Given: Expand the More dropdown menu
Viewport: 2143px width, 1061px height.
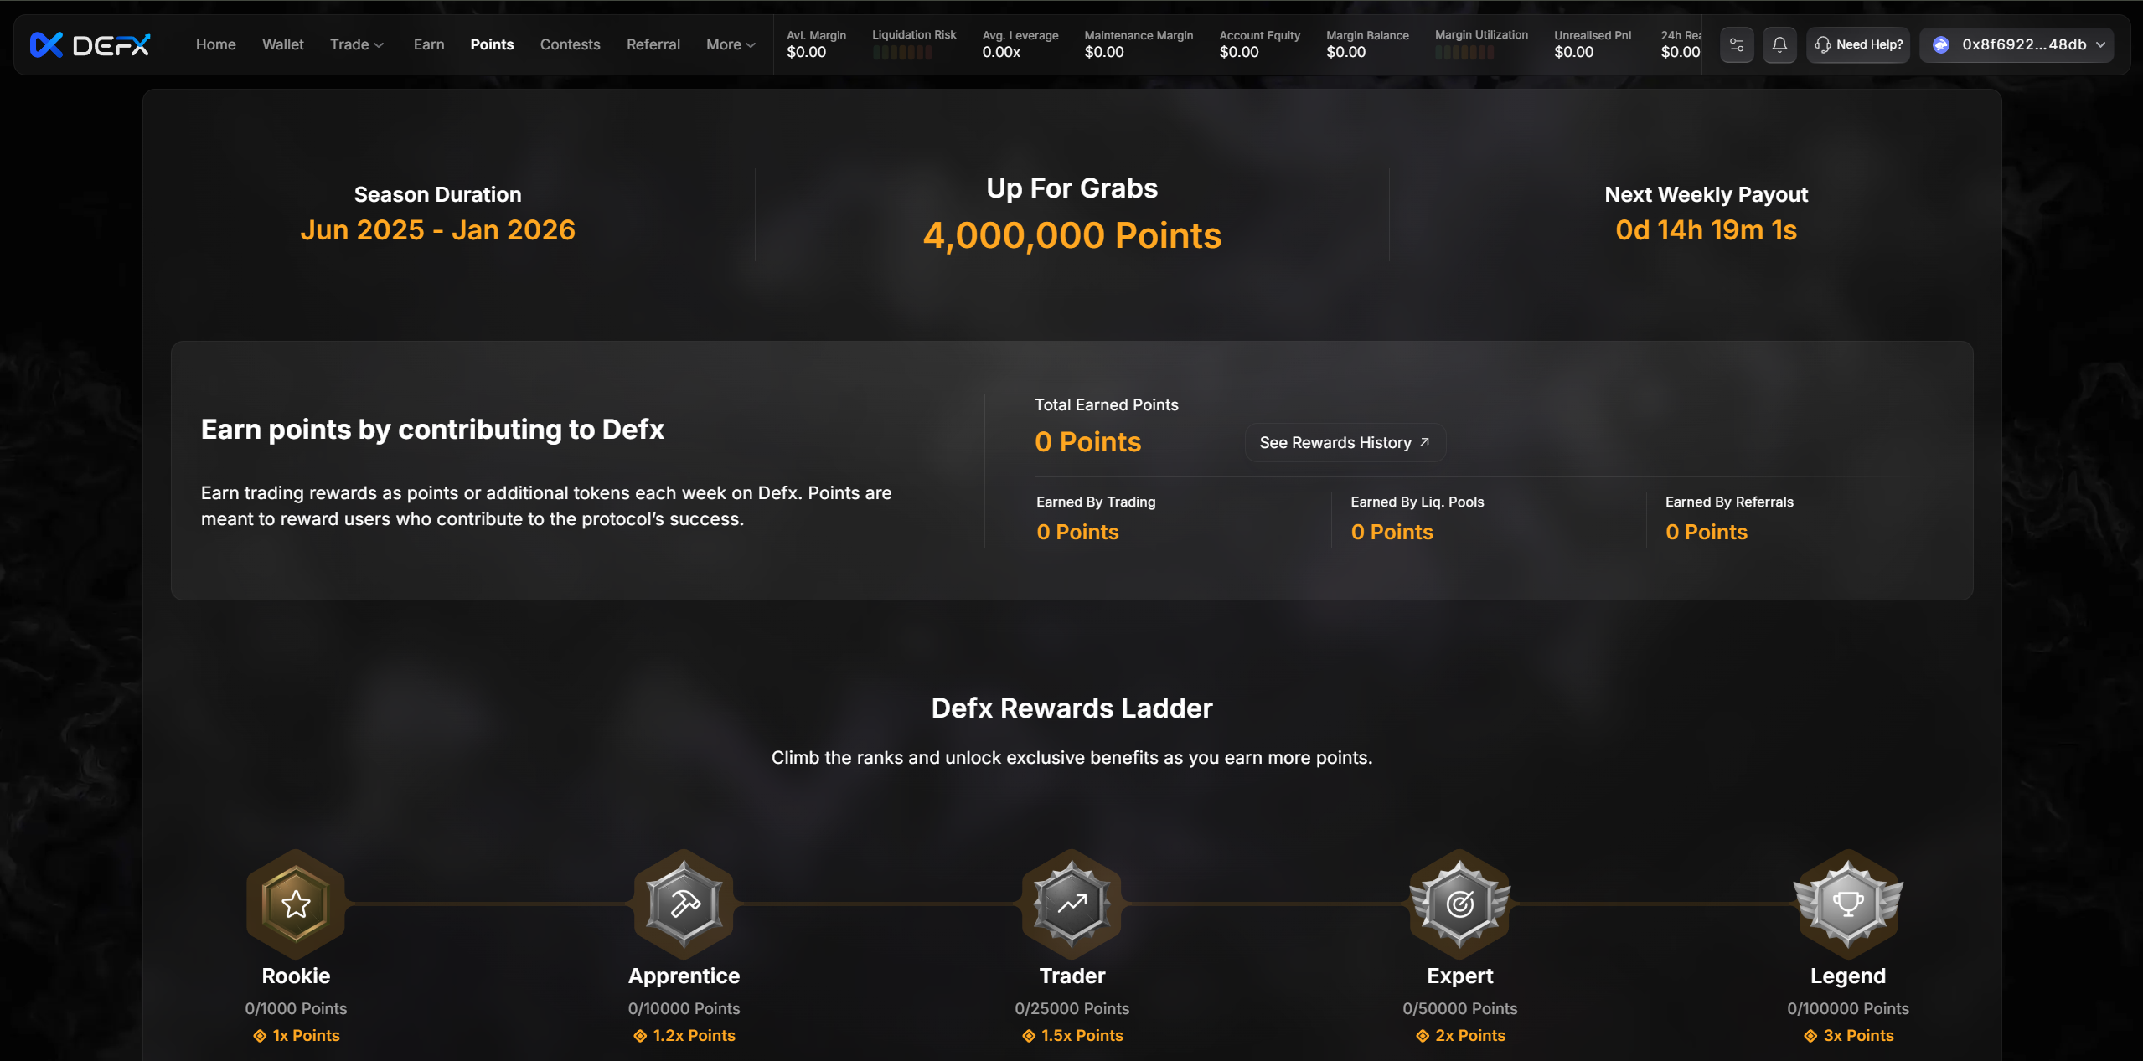Looking at the screenshot, I should [731, 44].
